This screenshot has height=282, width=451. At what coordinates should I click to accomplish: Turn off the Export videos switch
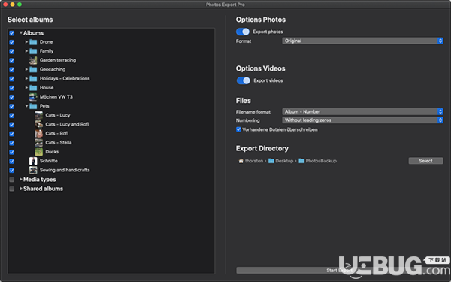click(243, 80)
